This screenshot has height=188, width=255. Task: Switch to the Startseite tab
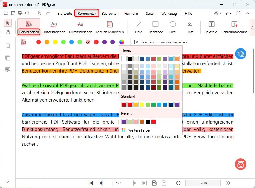tap(65, 13)
